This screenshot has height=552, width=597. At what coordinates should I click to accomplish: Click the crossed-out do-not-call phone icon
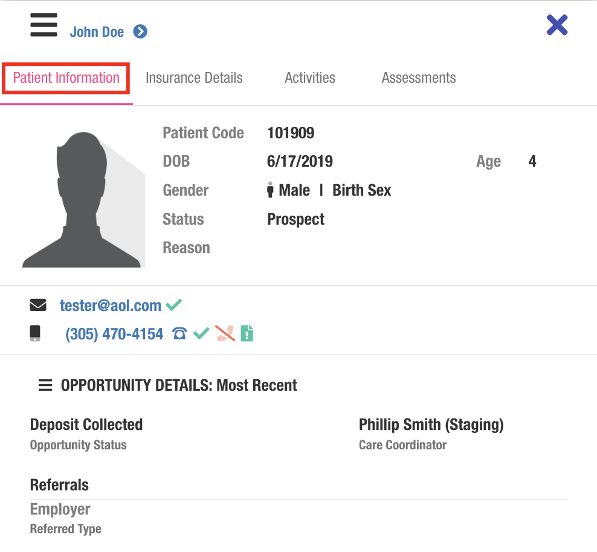[x=225, y=333]
